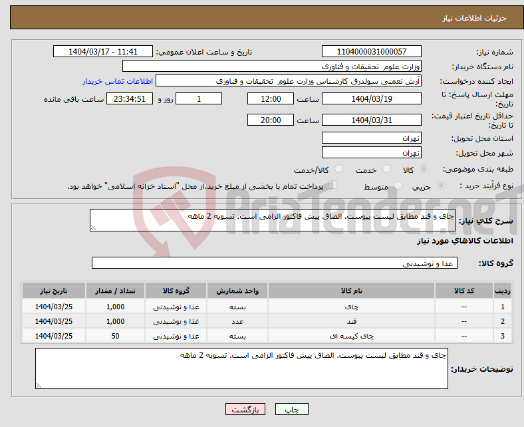Click the قند item name in row 2

(x=352, y=321)
